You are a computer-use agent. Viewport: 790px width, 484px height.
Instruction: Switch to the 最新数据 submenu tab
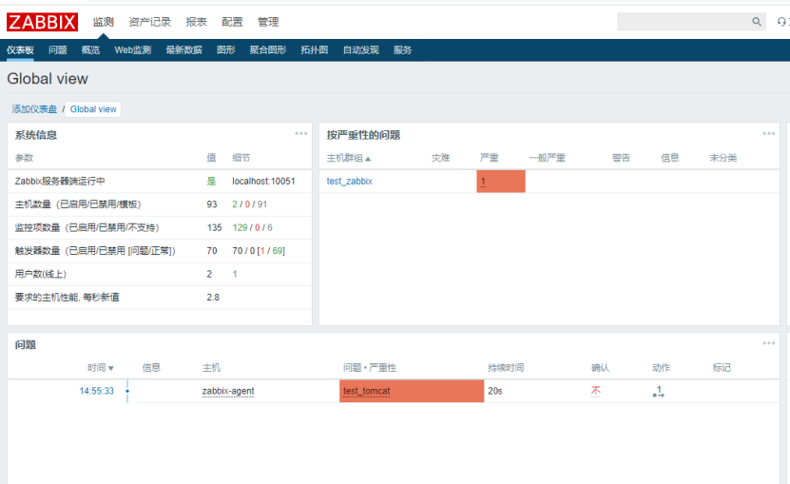click(183, 49)
